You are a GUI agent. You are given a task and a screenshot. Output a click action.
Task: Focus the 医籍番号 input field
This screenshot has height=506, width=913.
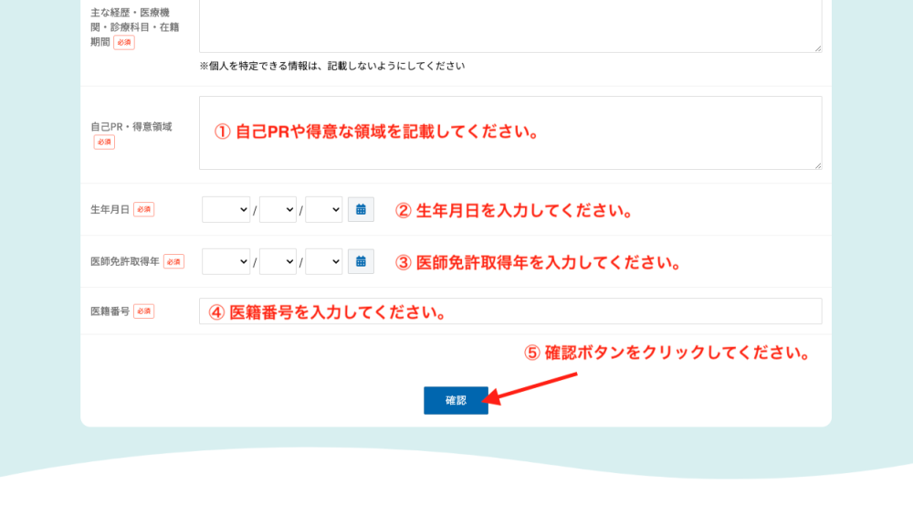coord(510,311)
